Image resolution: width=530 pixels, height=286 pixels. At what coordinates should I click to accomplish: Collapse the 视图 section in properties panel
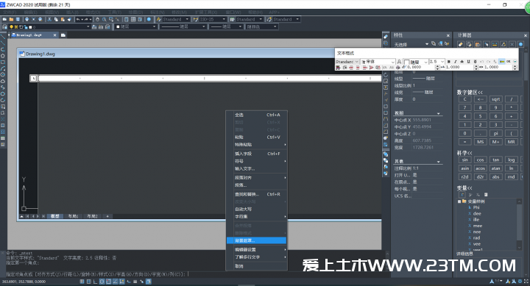[439, 113]
